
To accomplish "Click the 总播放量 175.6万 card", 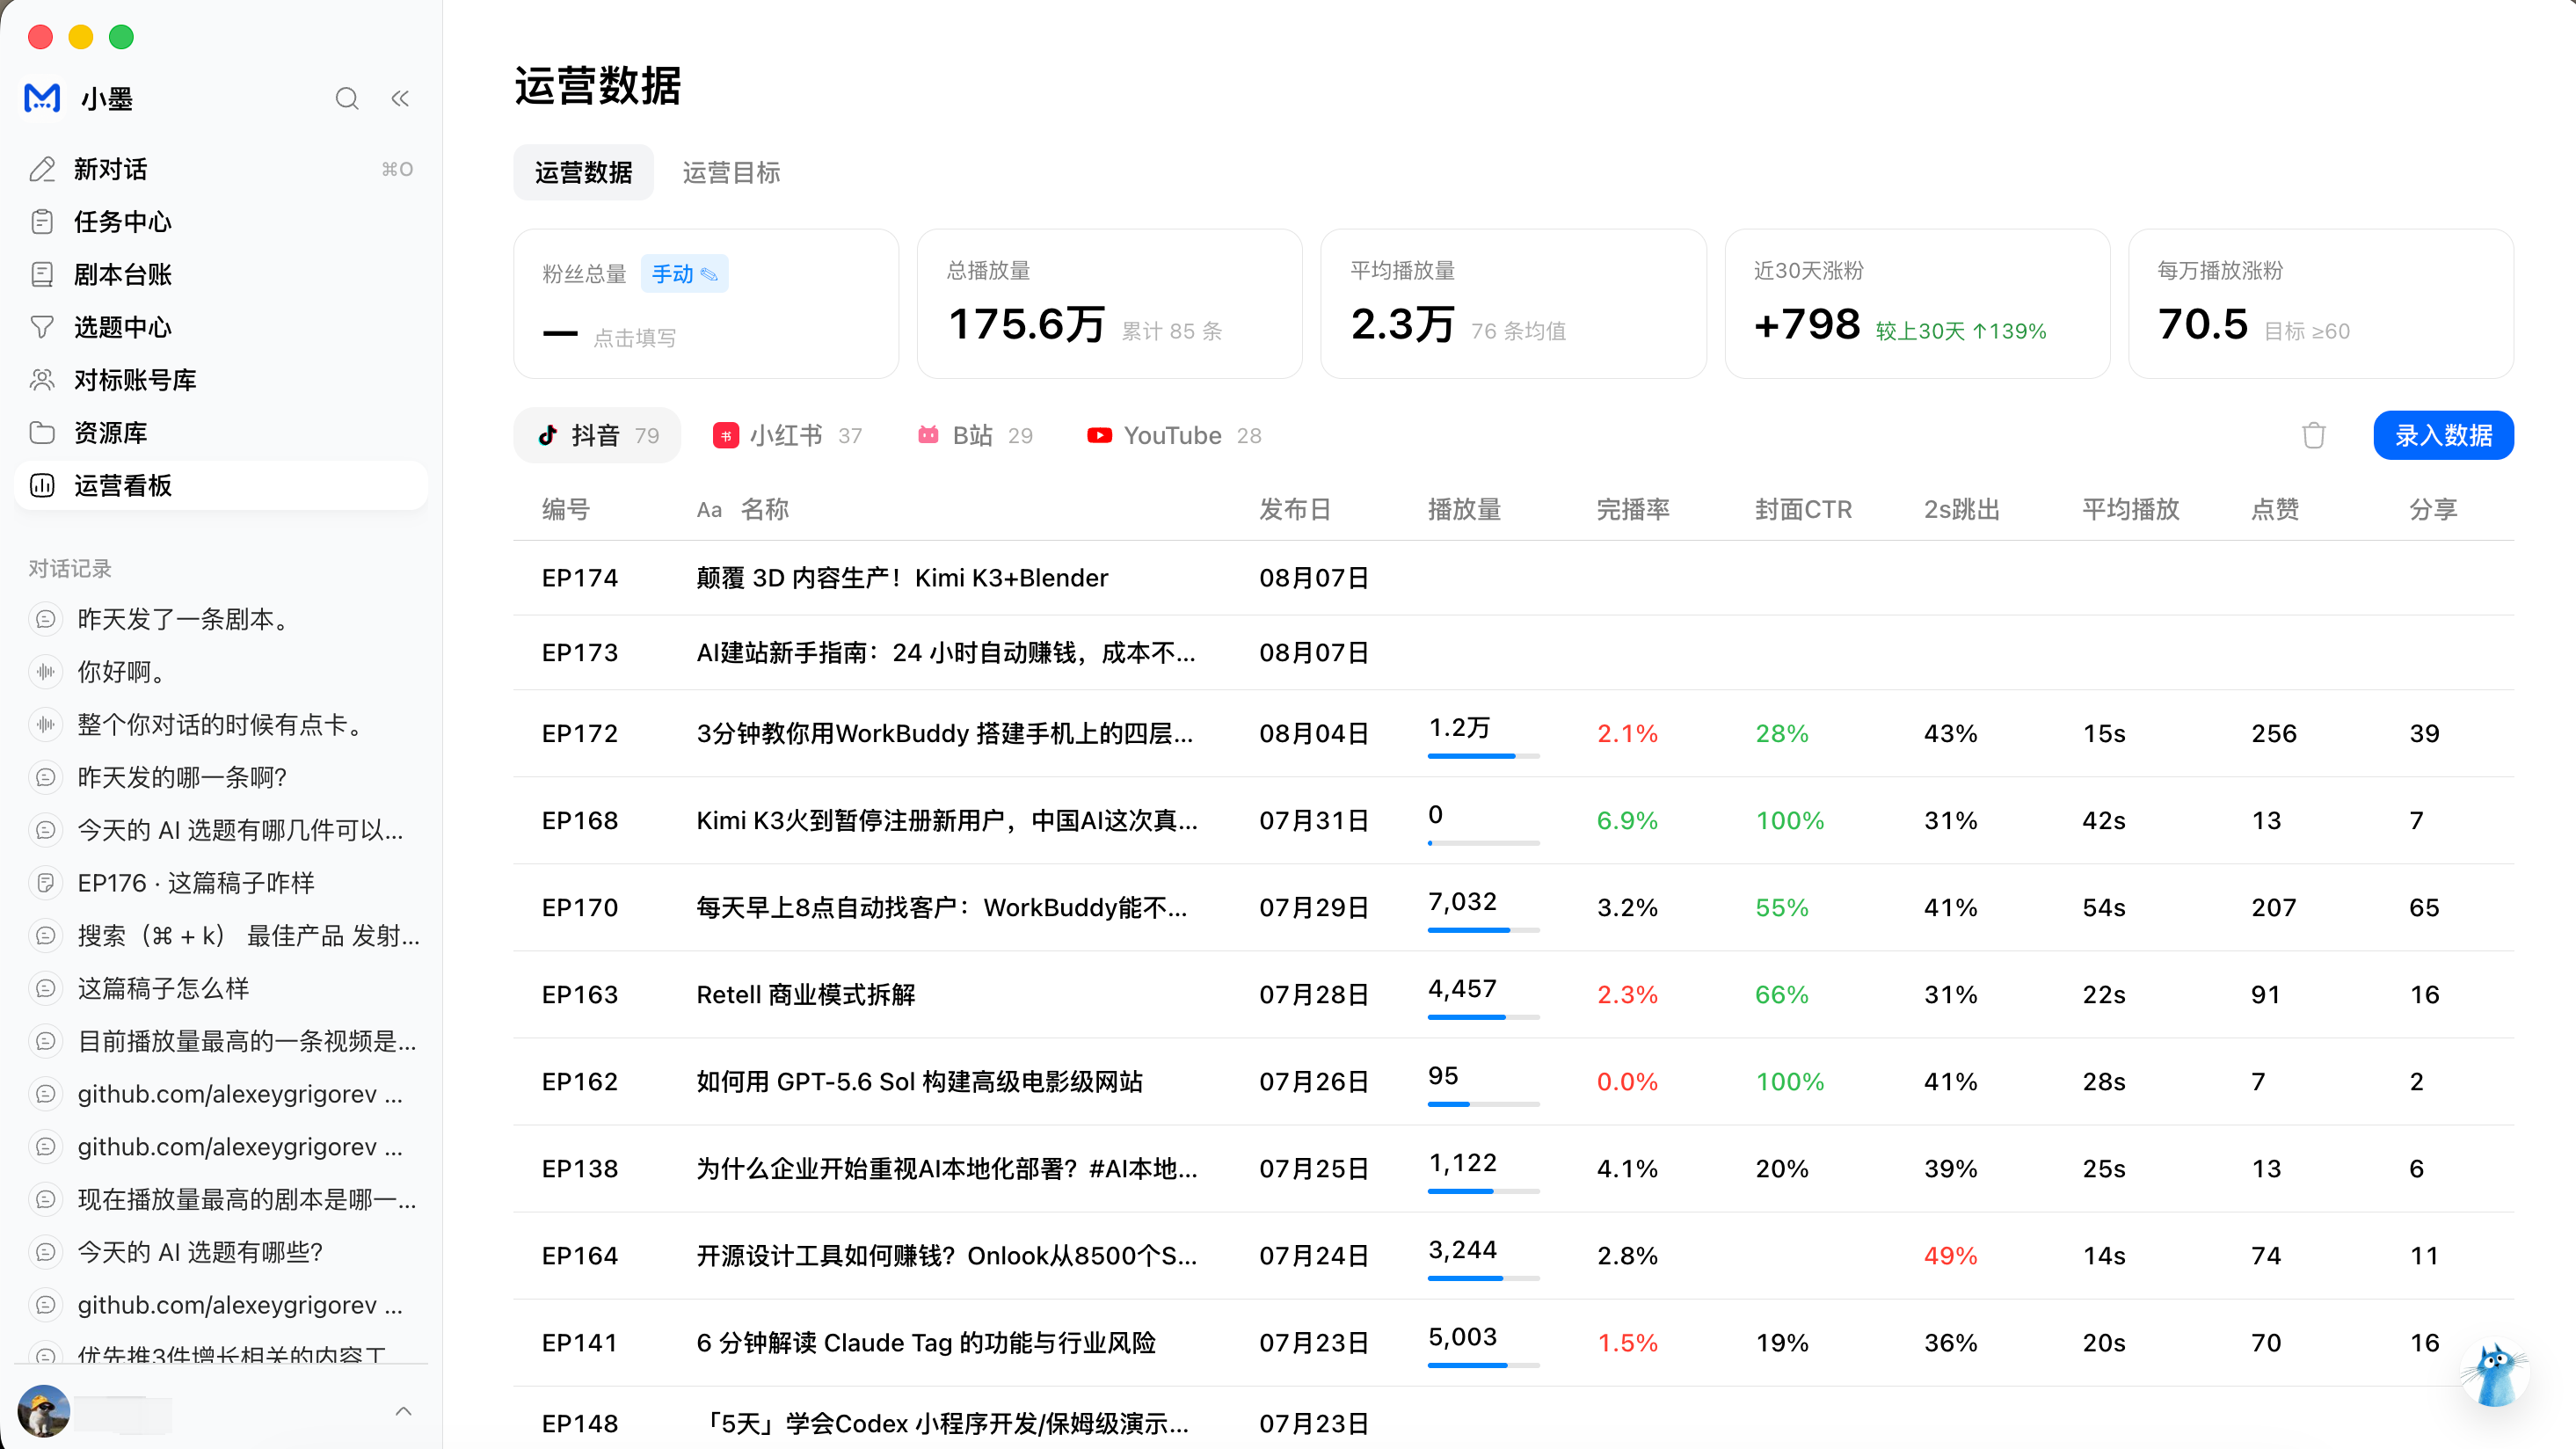I will (1109, 303).
